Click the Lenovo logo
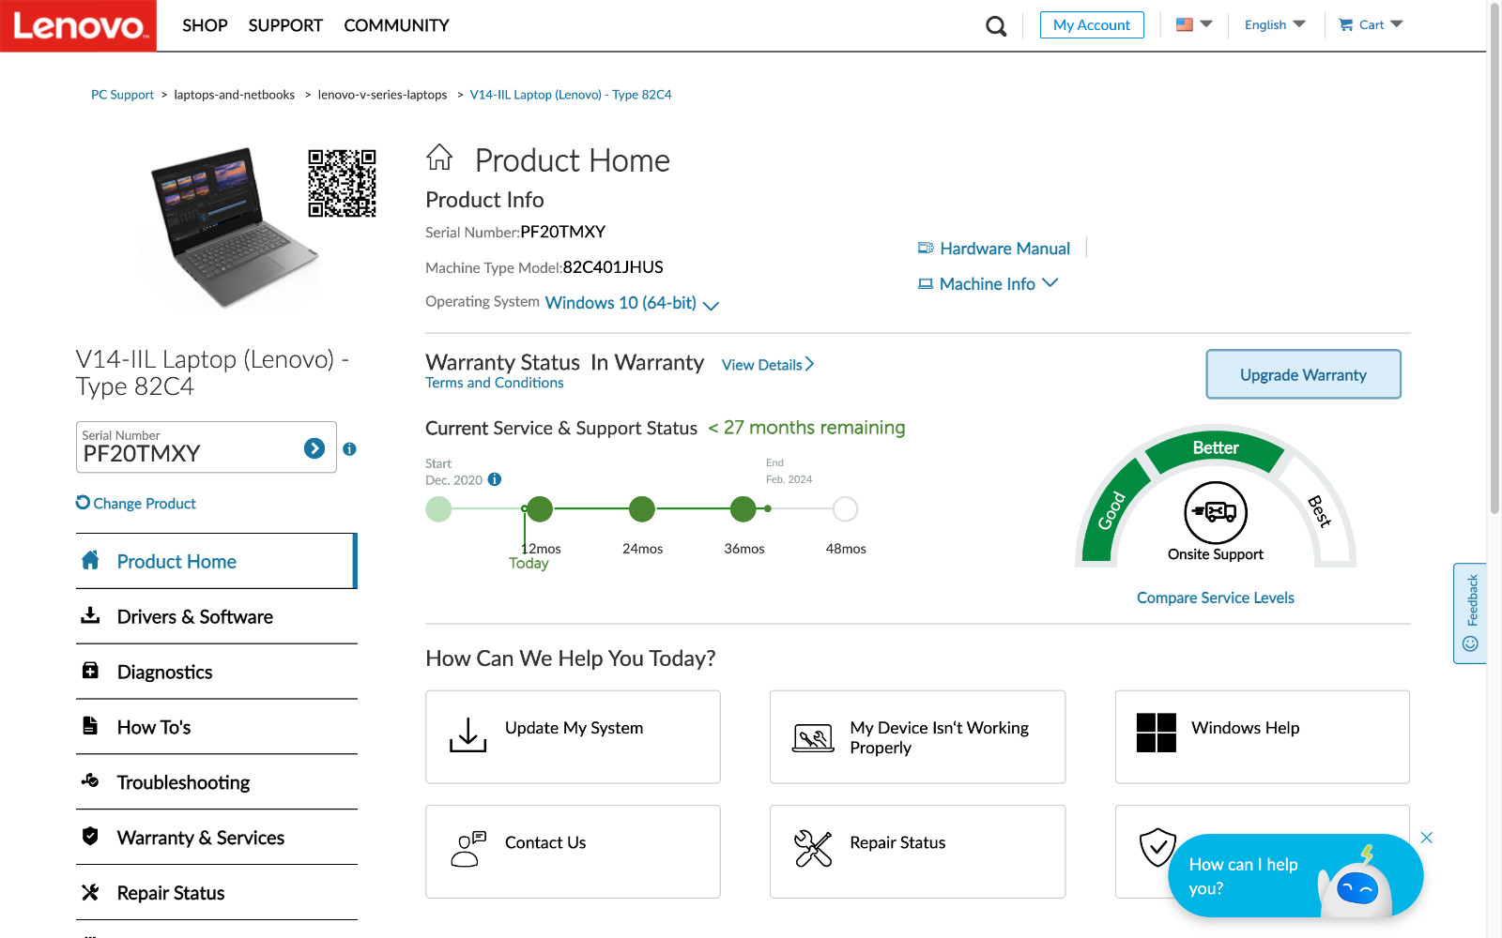 click(79, 25)
